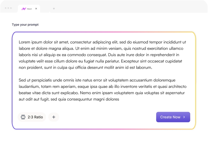Click the third window control dot
Image resolution: width=208 pixels, height=144 pixels.
11,8
